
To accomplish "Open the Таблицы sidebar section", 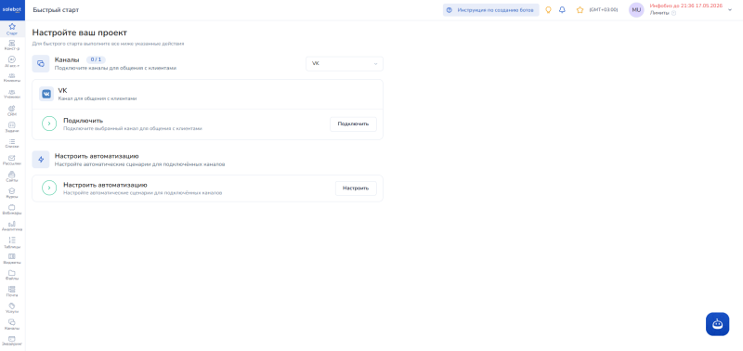I will 12,242.
